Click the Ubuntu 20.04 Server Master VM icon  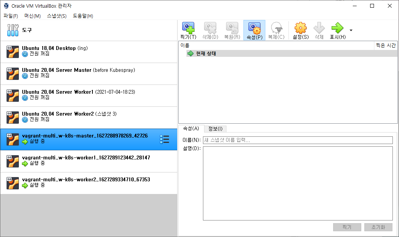[13, 74]
